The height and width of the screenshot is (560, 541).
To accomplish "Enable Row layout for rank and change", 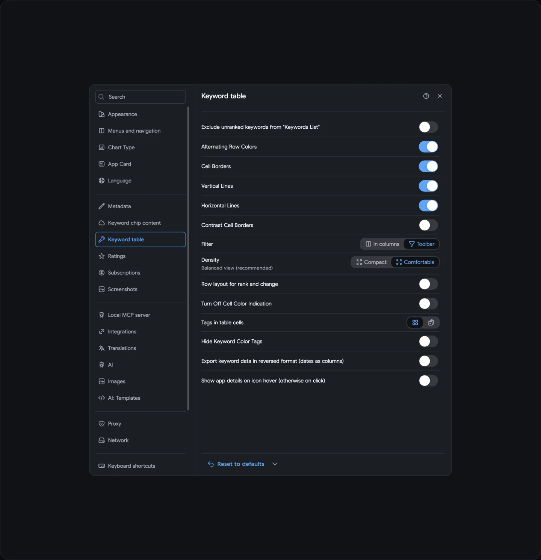I will pos(428,284).
